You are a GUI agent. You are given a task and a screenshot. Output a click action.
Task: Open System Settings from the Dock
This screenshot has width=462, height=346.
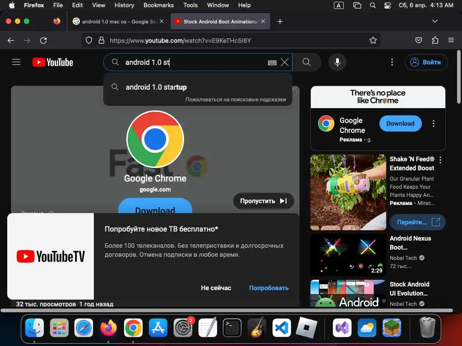(183, 328)
